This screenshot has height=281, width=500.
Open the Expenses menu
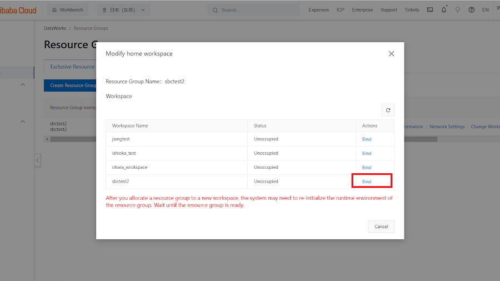click(318, 10)
